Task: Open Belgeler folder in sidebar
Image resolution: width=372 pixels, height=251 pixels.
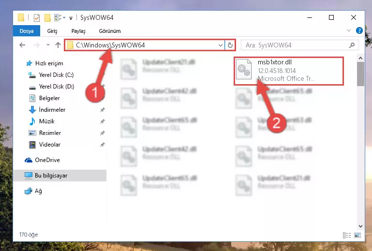Action: tap(45, 98)
